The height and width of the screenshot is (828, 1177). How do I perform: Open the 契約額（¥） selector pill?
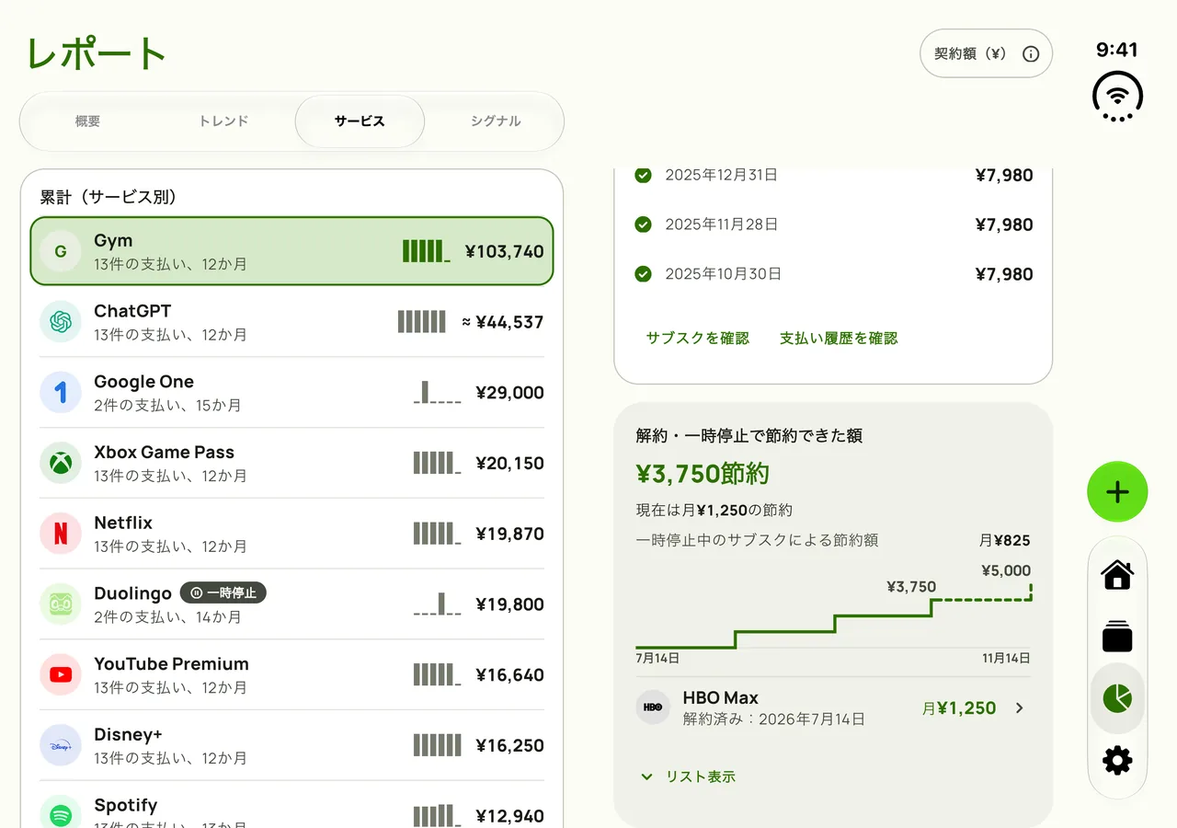tap(986, 53)
